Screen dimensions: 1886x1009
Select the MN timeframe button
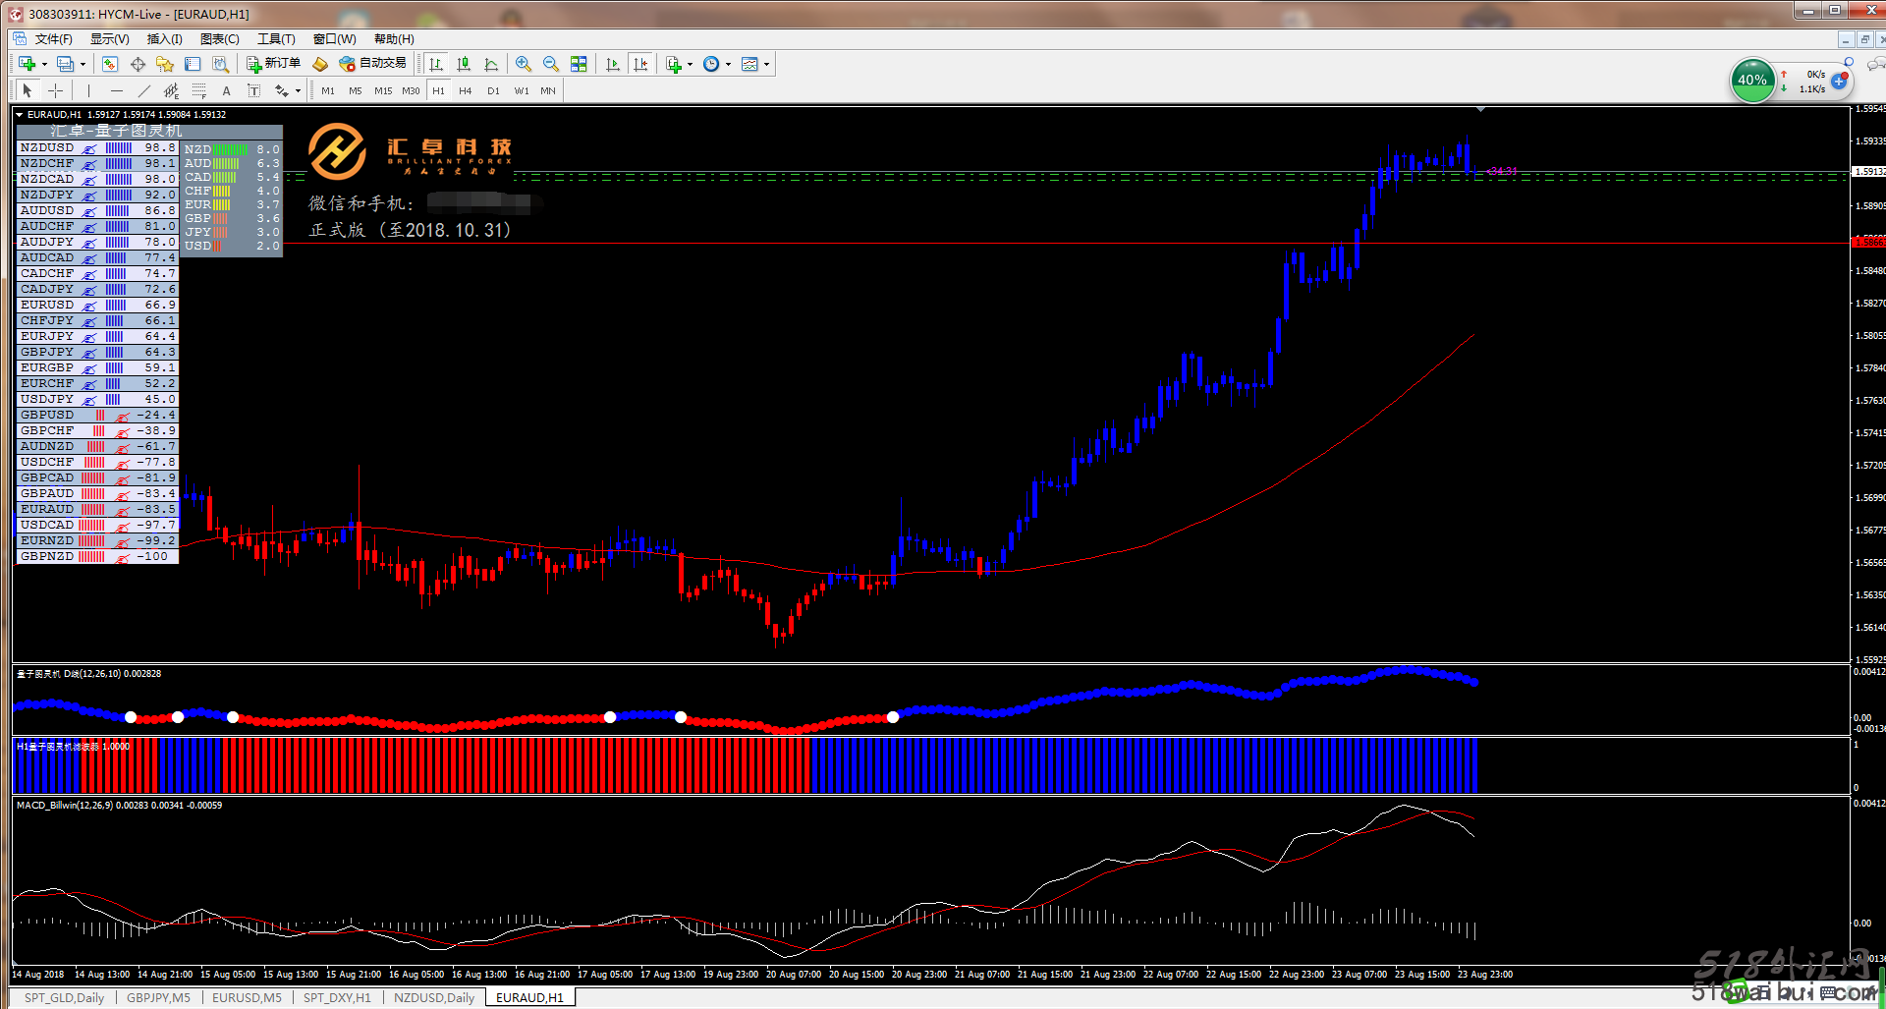pyautogui.click(x=548, y=90)
